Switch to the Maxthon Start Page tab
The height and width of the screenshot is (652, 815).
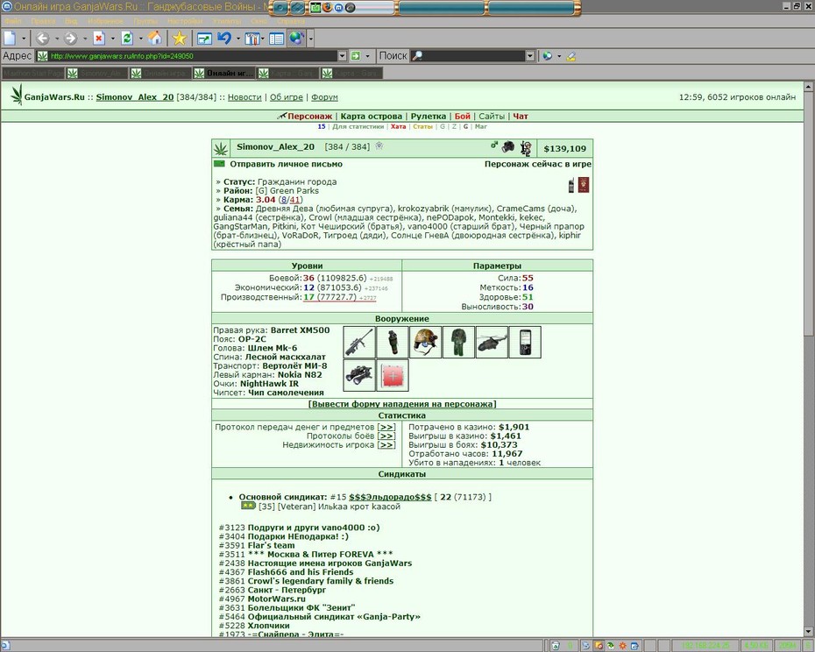click(x=33, y=74)
